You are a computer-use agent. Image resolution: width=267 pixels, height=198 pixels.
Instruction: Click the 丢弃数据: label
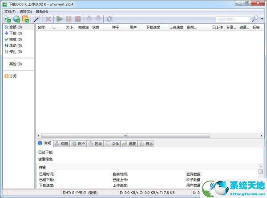194,174
